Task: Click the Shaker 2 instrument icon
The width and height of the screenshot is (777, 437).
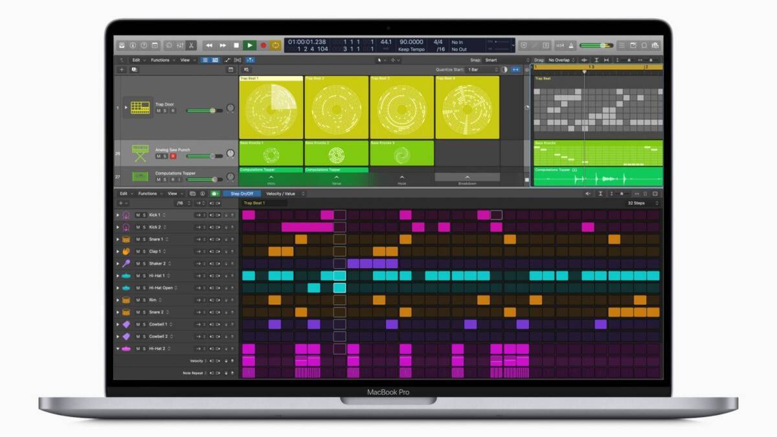Action: (x=126, y=263)
